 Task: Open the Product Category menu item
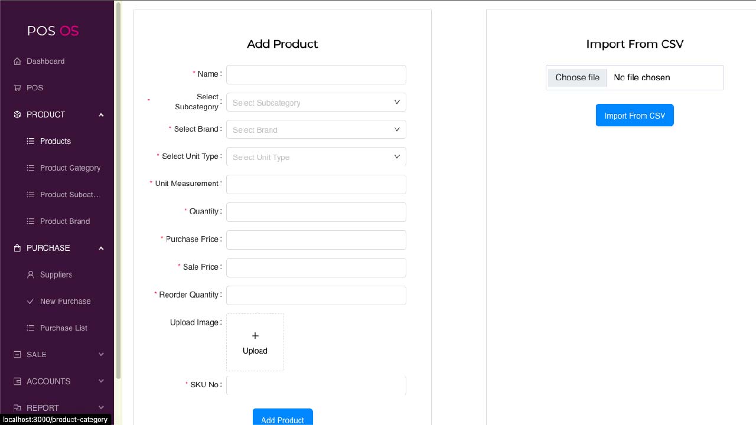pos(70,168)
